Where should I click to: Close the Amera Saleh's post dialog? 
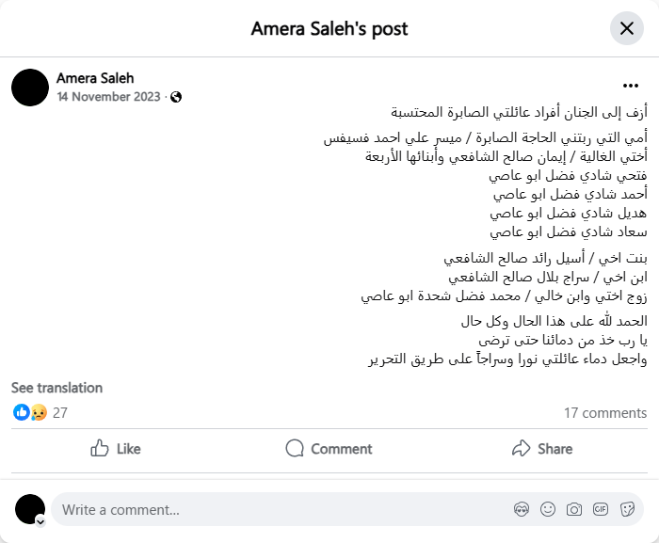point(626,28)
